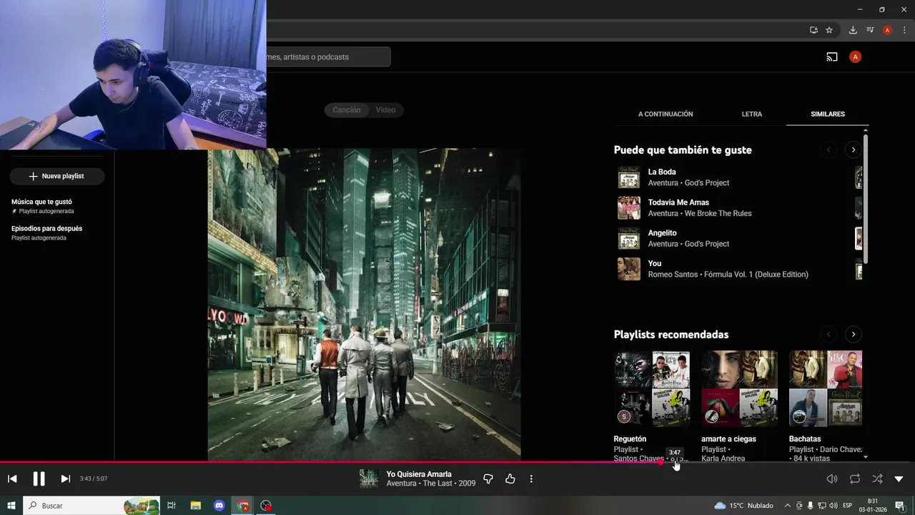Open the OBS recording app on taskbar
This screenshot has width=915, height=515.
tap(267, 506)
